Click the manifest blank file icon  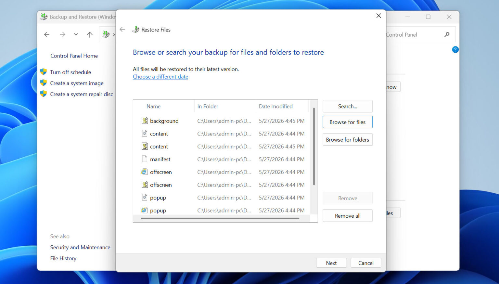coord(145,159)
